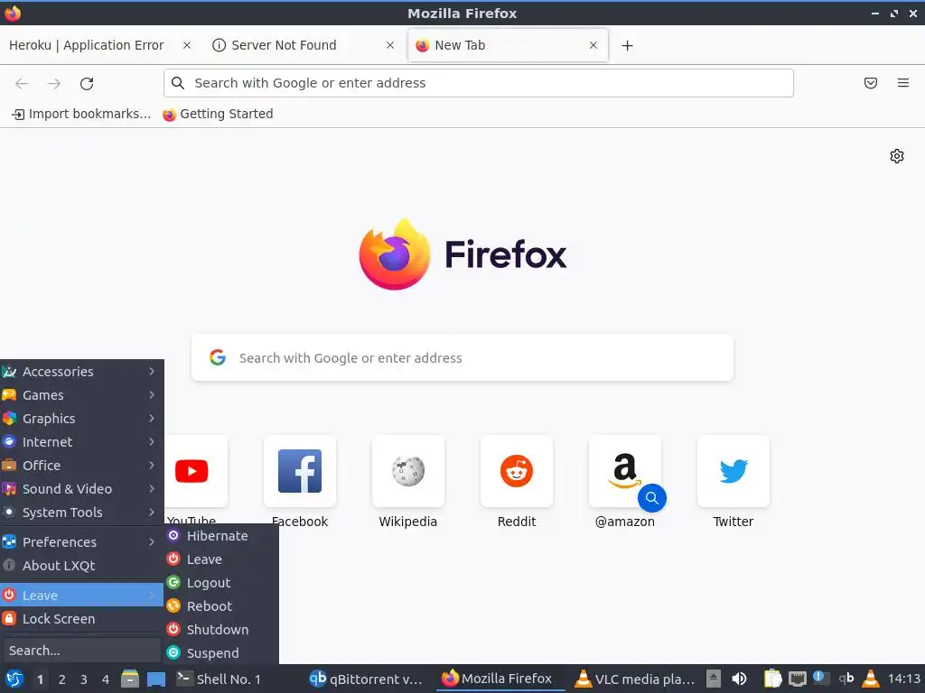Click the VLC cone system tray icon

tap(870, 679)
